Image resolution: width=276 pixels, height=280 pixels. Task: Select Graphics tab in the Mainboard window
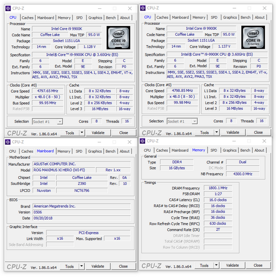point(95,151)
